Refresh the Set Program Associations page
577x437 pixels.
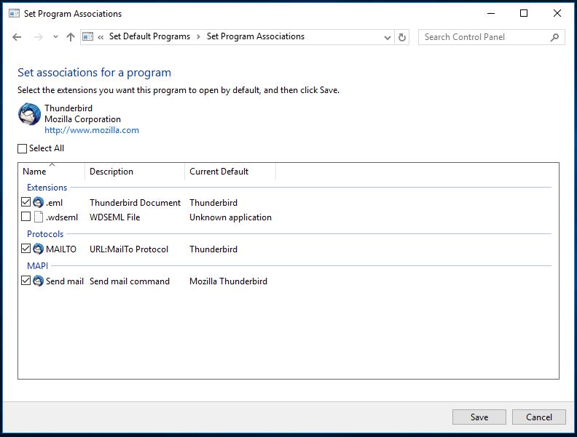coord(402,37)
